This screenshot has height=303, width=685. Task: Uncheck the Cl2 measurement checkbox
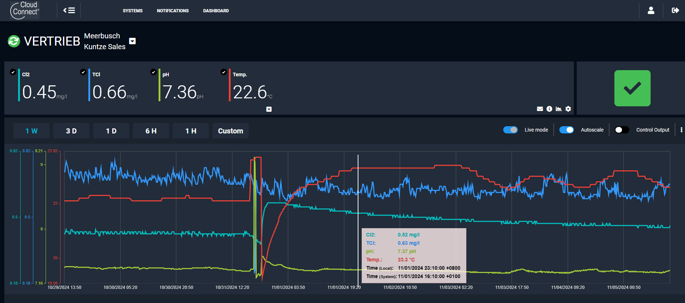[x=13, y=72]
